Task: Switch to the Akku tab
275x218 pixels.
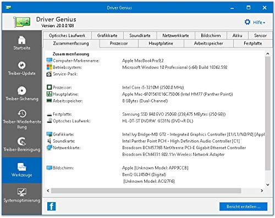Action: 238,35
